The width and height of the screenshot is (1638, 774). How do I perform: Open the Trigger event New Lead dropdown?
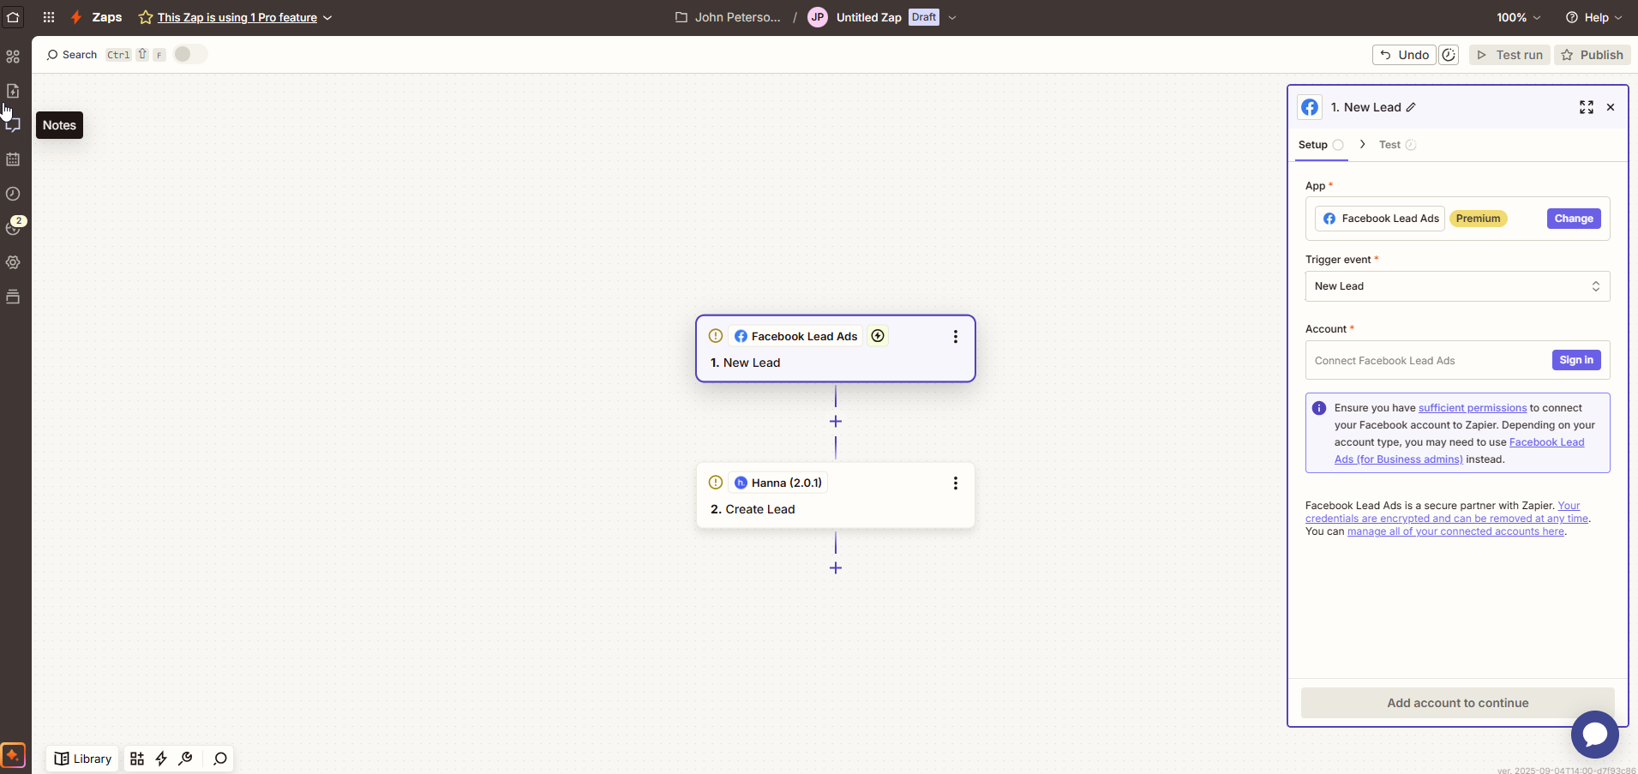(x=1457, y=286)
